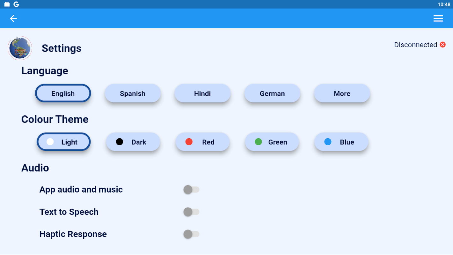Click the Disconnected status text
Viewport: 453px width, 255px height.
tap(415, 45)
